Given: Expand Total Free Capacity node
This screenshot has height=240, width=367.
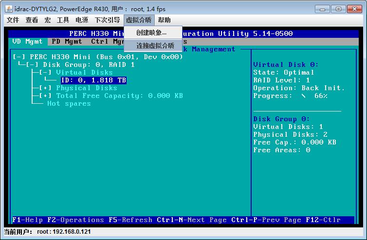Looking at the screenshot, I should pyautogui.click(x=45, y=96).
